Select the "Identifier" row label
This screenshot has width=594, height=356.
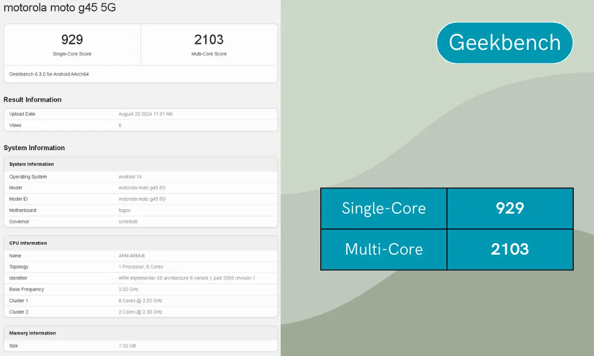[x=18, y=278]
